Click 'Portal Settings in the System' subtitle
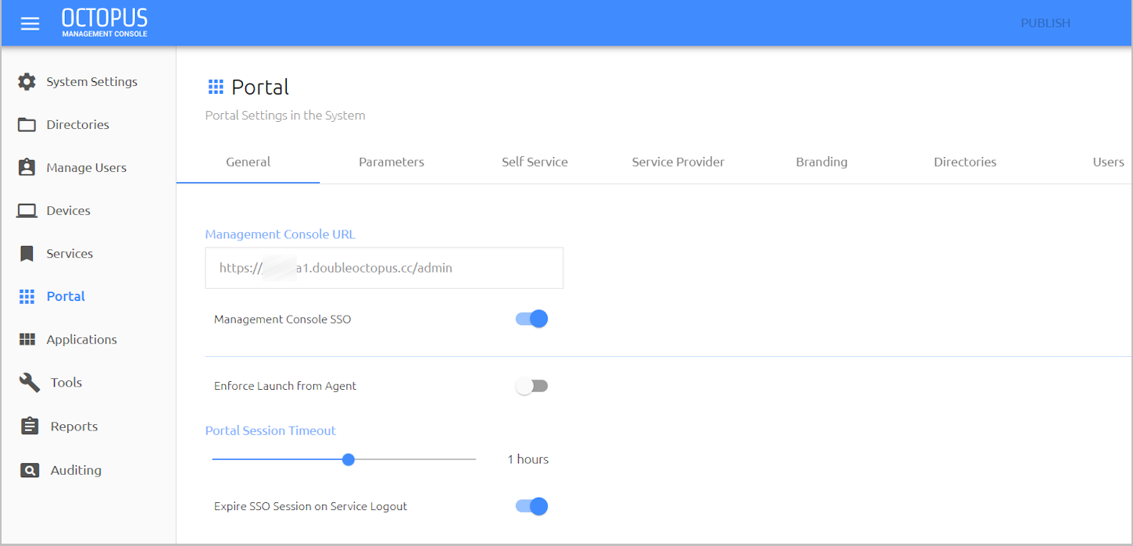1133x546 pixels. tap(285, 115)
